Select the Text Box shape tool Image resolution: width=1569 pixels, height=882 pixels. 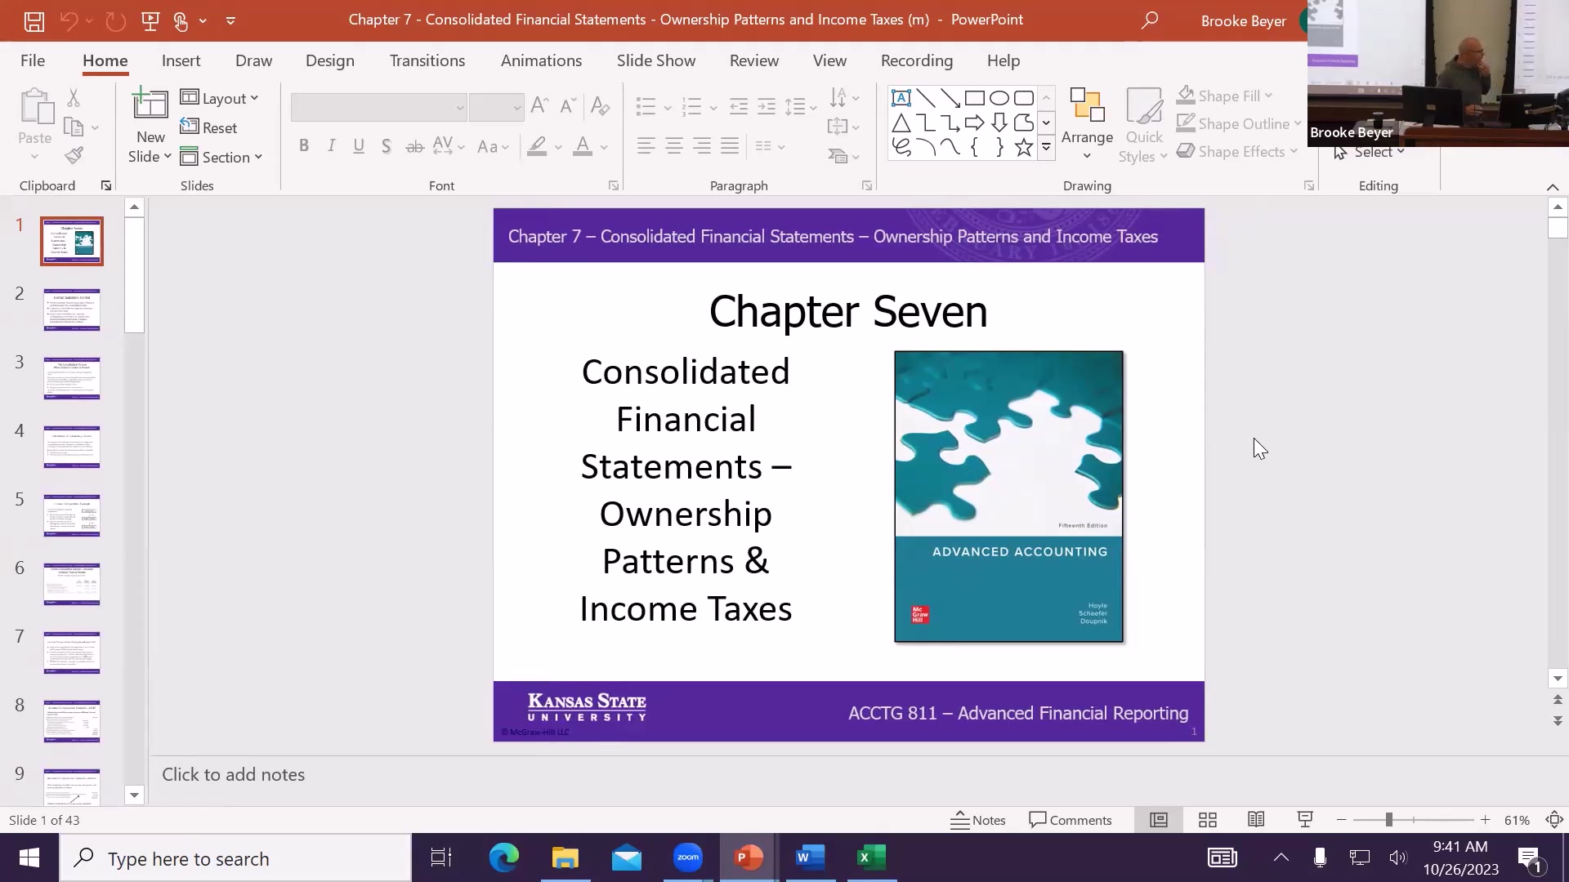(901, 97)
